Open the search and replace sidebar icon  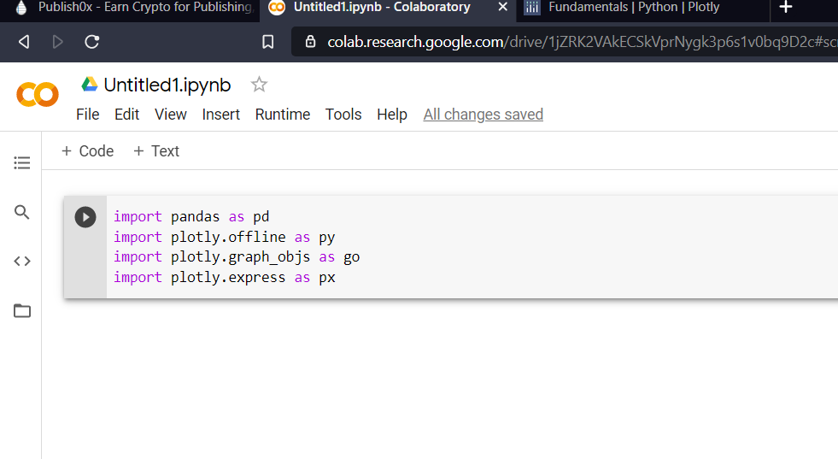click(x=22, y=212)
